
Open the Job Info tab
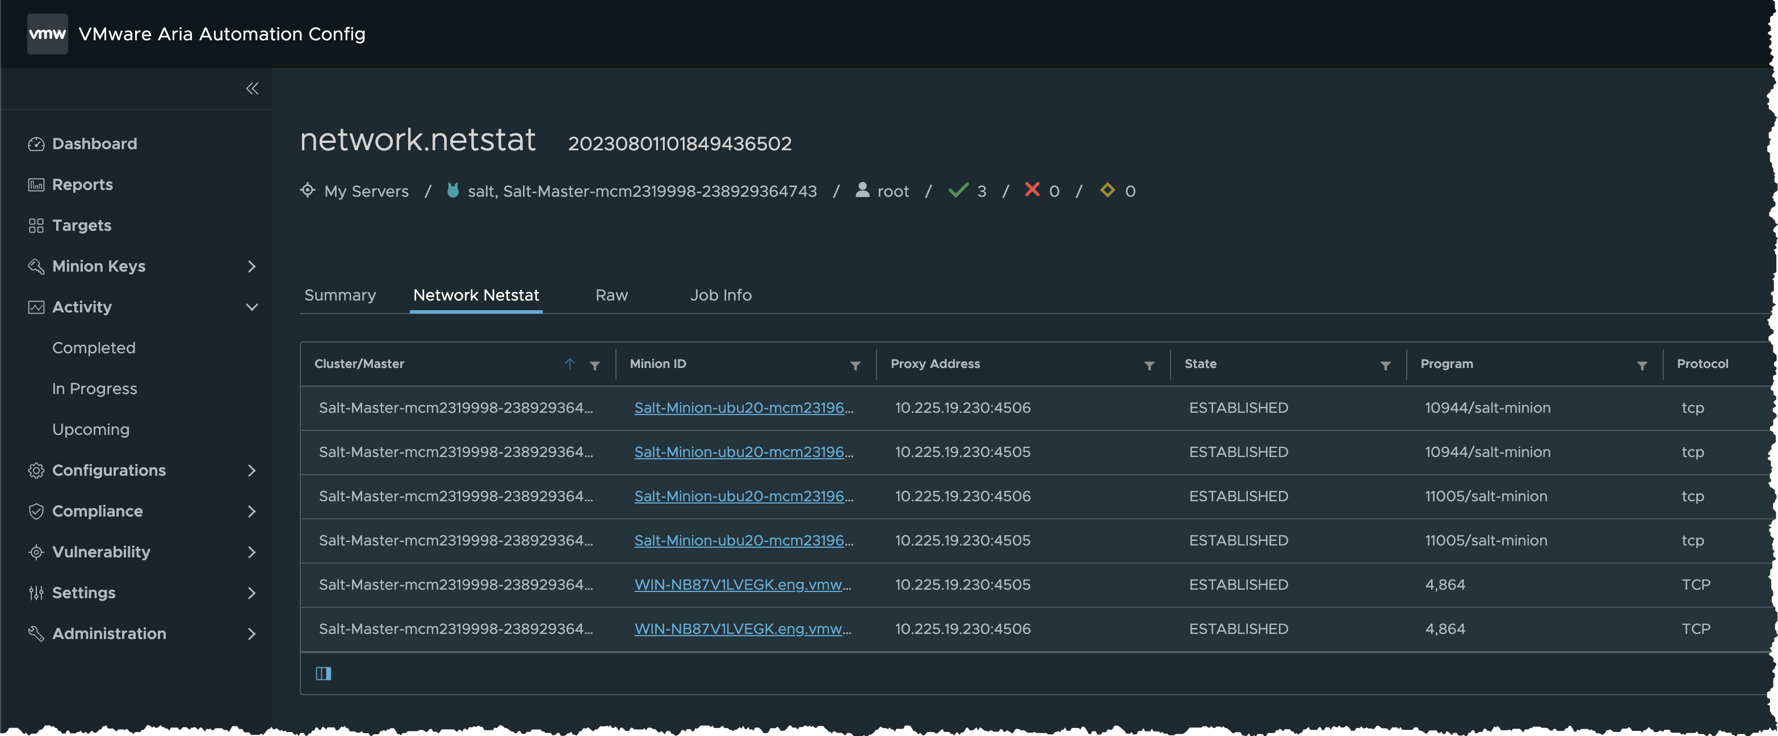(x=720, y=295)
